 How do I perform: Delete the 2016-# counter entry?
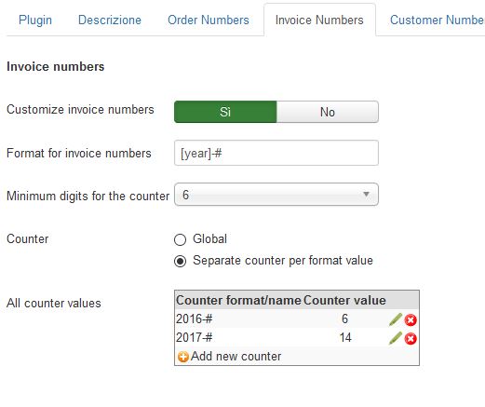pyautogui.click(x=411, y=320)
